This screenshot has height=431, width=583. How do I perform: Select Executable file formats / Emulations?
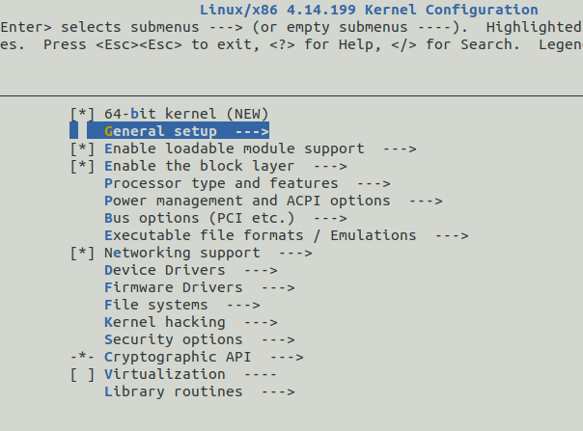point(287,235)
